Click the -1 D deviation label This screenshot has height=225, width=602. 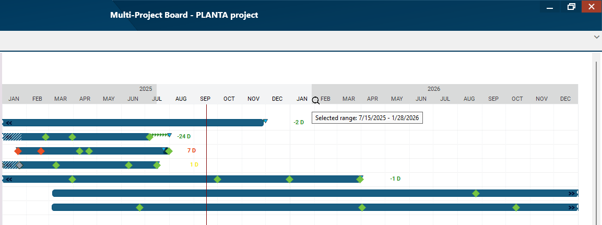pyautogui.click(x=395, y=179)
